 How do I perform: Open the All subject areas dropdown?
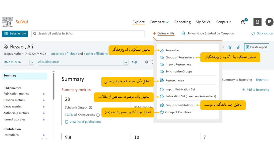[x=126, y=62]
